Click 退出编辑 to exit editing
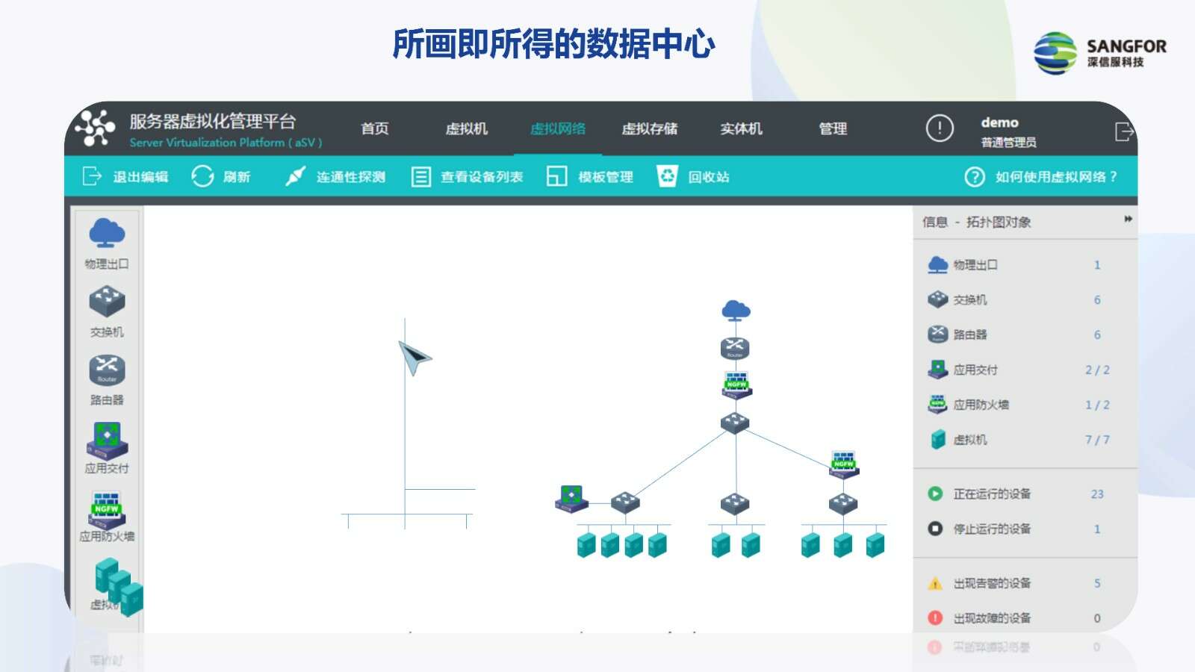Screen dimensions: 1195x672 tap(125, 177)
